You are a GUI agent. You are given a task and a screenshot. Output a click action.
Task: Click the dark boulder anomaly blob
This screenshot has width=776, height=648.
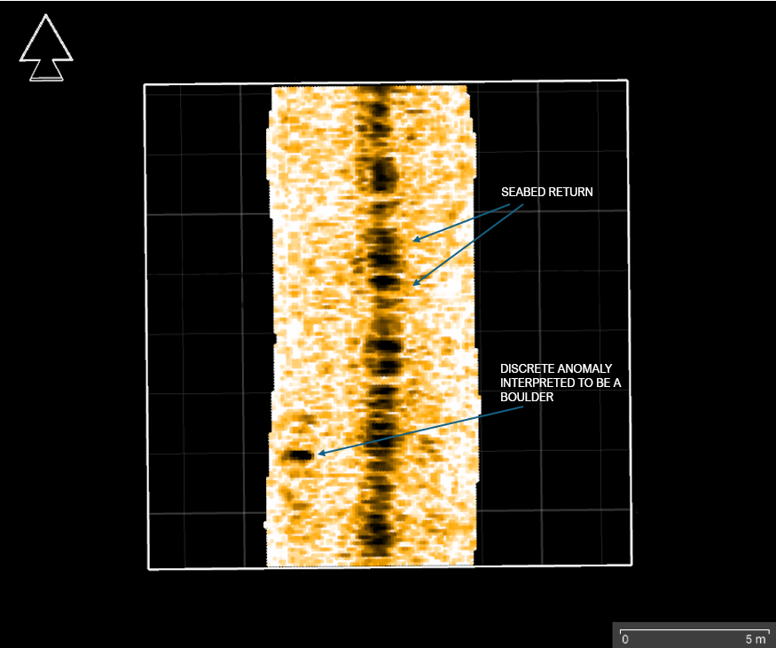tap(300, 454)
